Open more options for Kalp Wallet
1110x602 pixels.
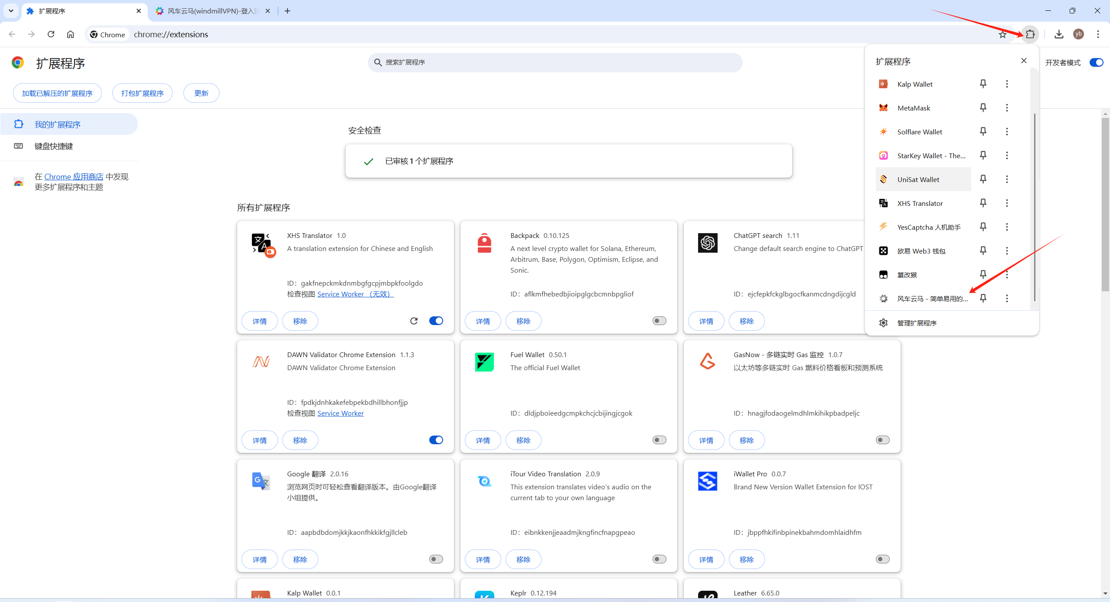(x=1007, y=84)
